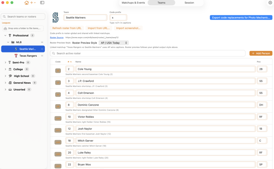Click the Seattle Mariners row drag handle
The height and width of the screenshot is (169, 274).
pos(42,49)
